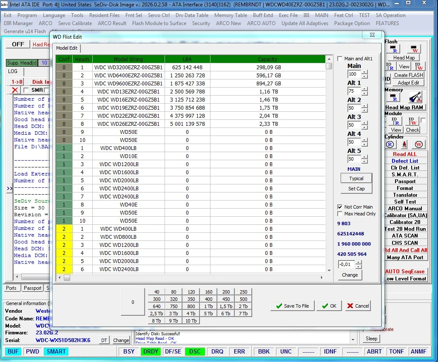438x362 pixels.
Task: Click the Set Cap button
Action: click(x=356, y=189)
